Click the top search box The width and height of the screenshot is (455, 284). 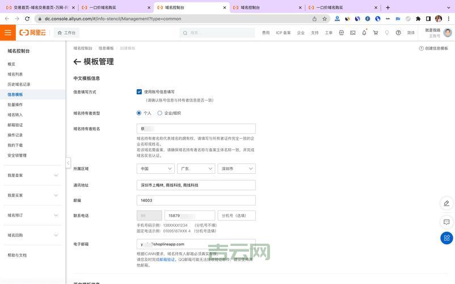pos(217,33)
